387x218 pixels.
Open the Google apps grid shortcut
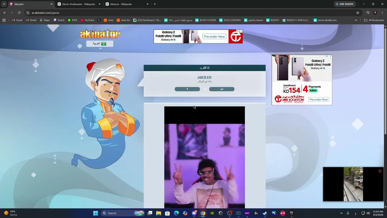(x=4, y=20)
